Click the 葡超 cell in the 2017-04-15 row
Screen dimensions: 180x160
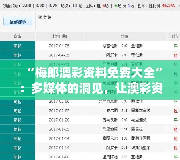tap(18, 55)
